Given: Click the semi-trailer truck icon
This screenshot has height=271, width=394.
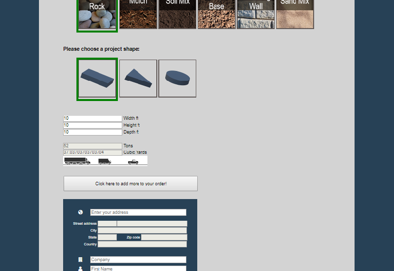Looking at the screenshot, I should coord(77,161).
